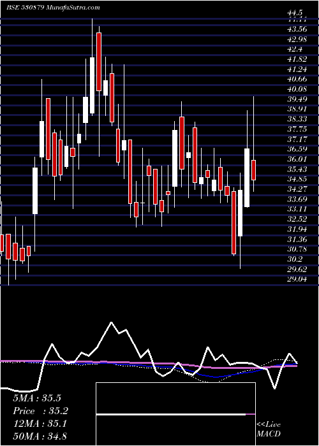Click the 37.75 price axis label
Viewport: 319px width, 446px height.
point(297,129)
